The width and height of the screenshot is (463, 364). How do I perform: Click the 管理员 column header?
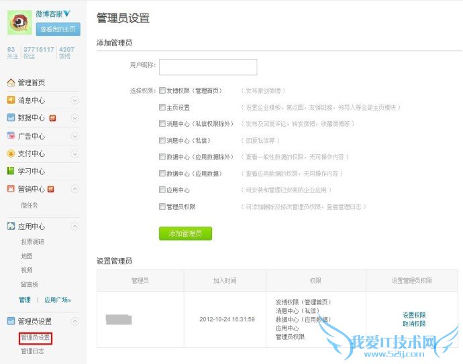(140, 280)
